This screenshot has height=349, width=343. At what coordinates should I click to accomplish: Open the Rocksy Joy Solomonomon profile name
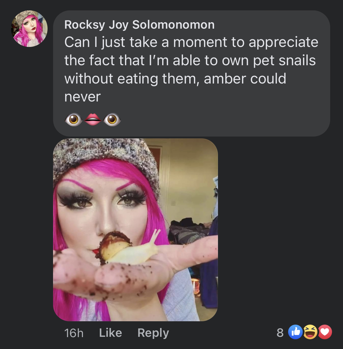[x=139, y=25]
